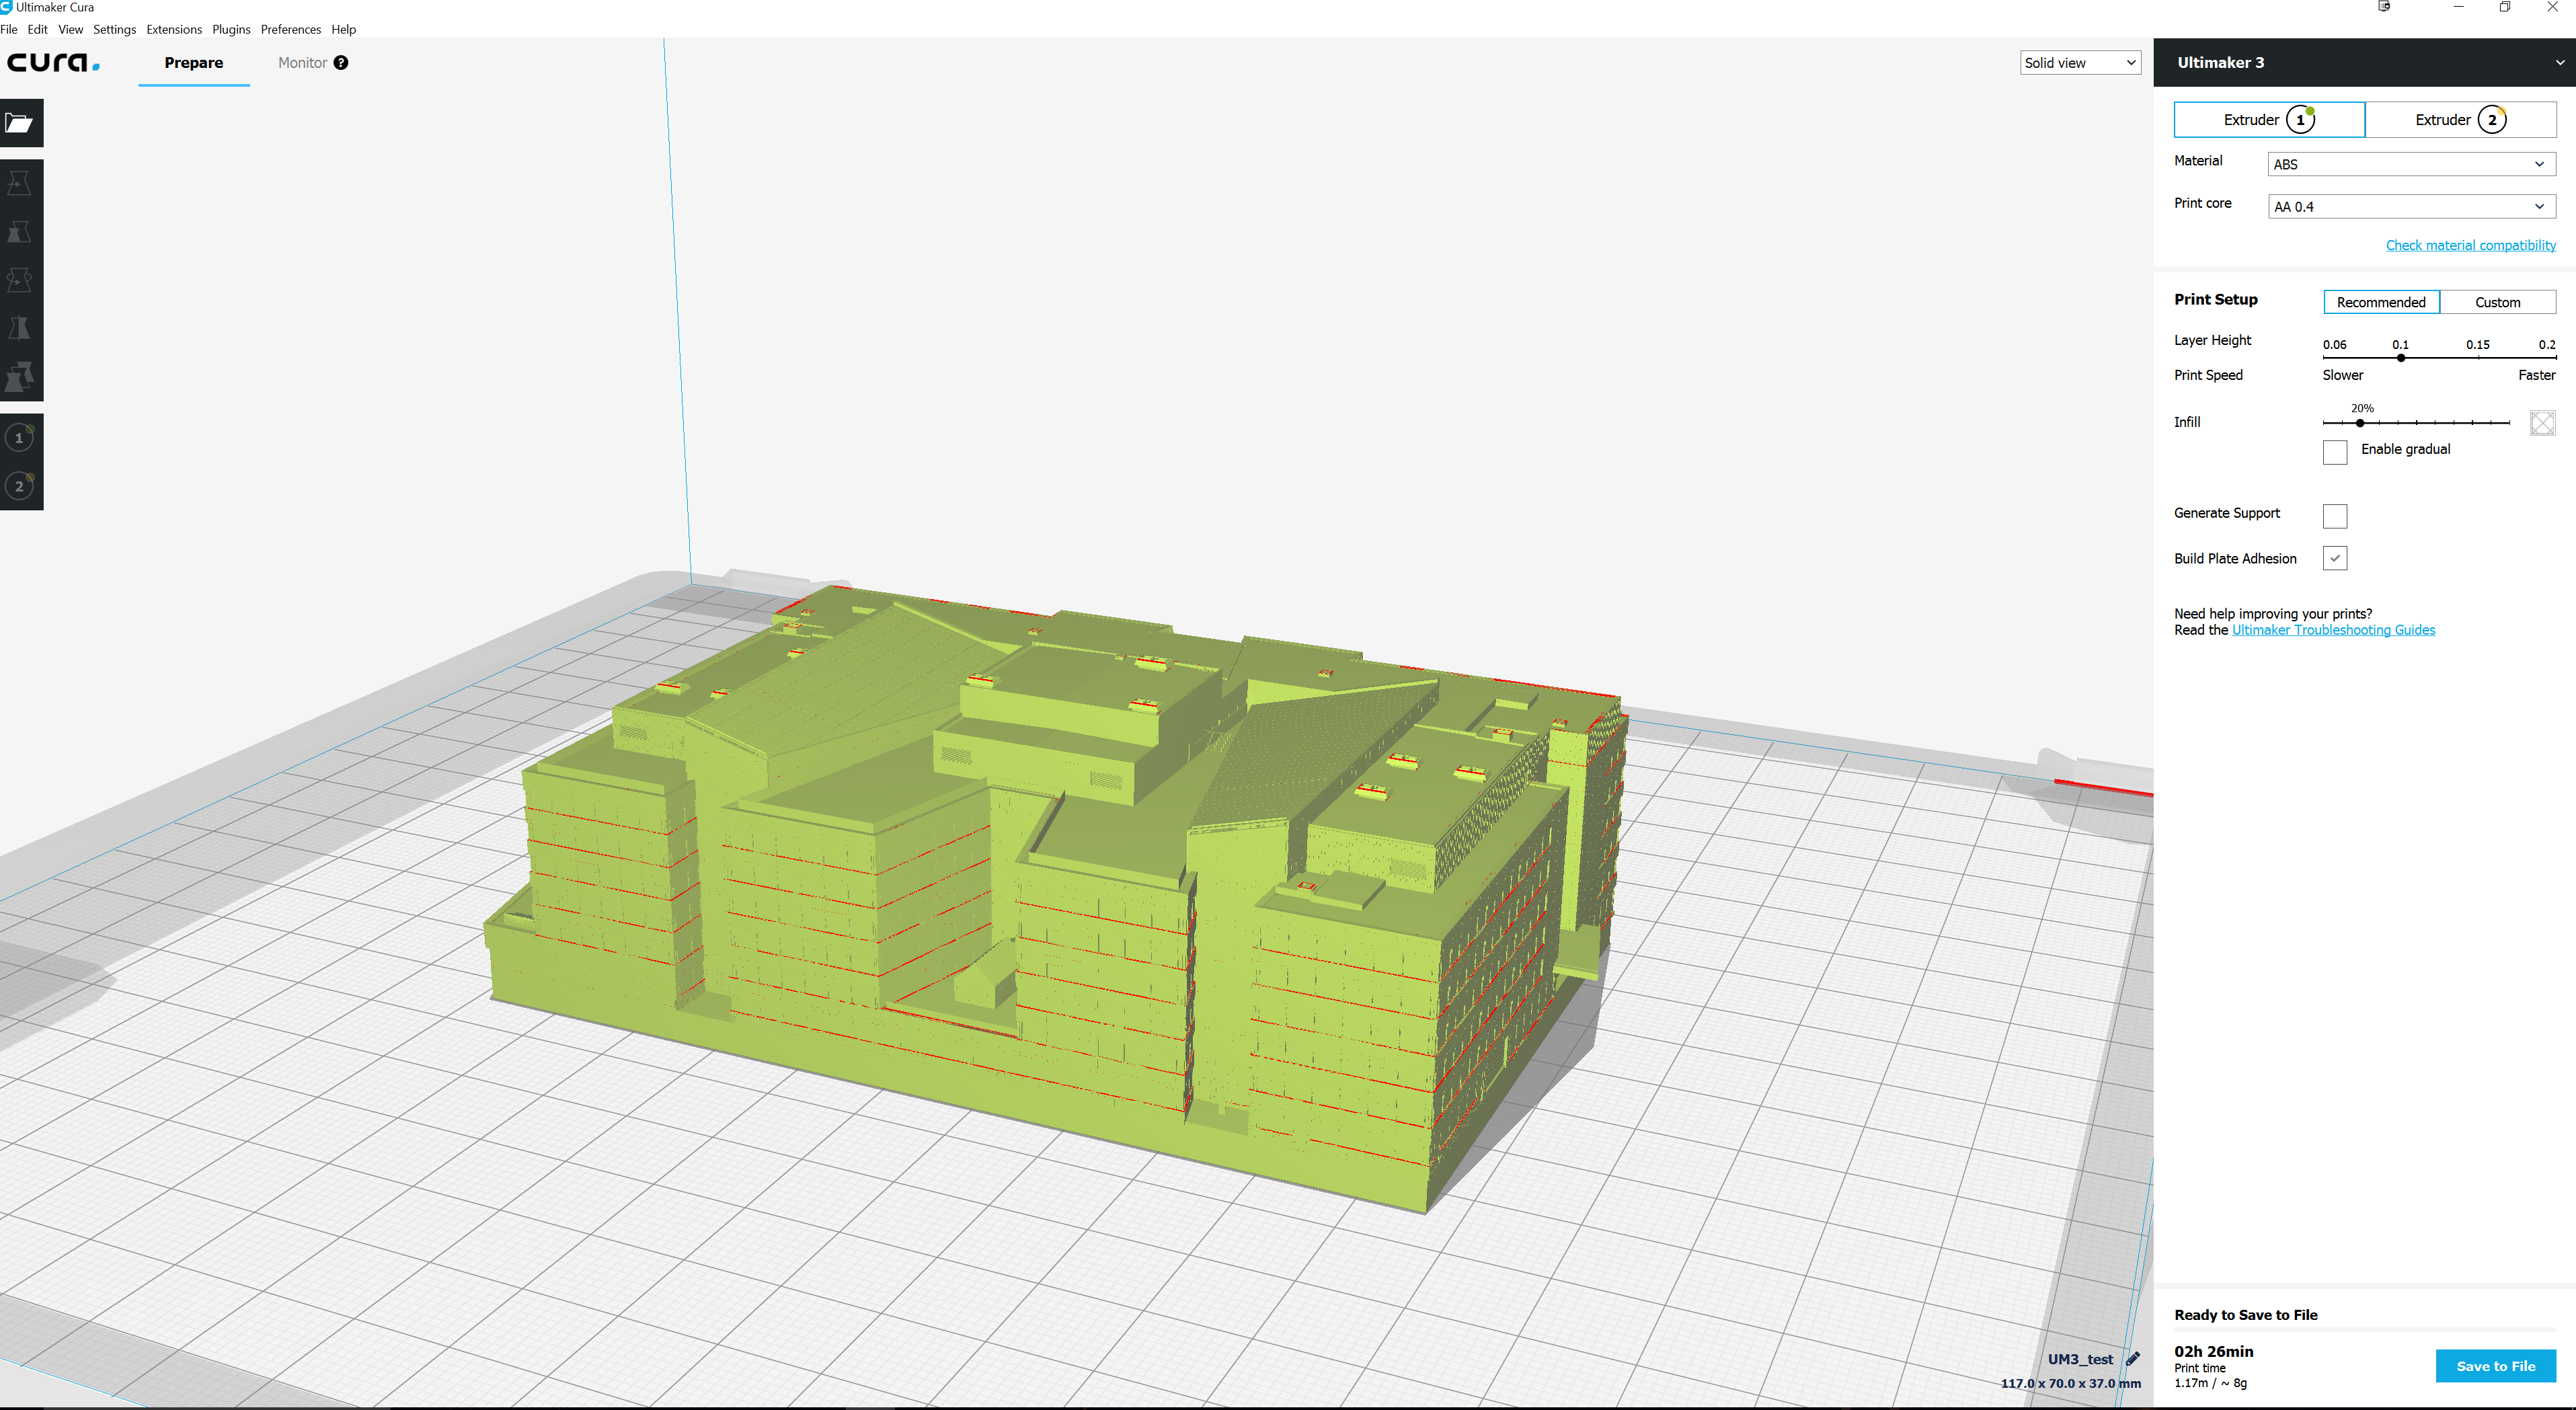
Task: Expand the Ultimaker 3 printer selector
Action: click(2365, 62)
